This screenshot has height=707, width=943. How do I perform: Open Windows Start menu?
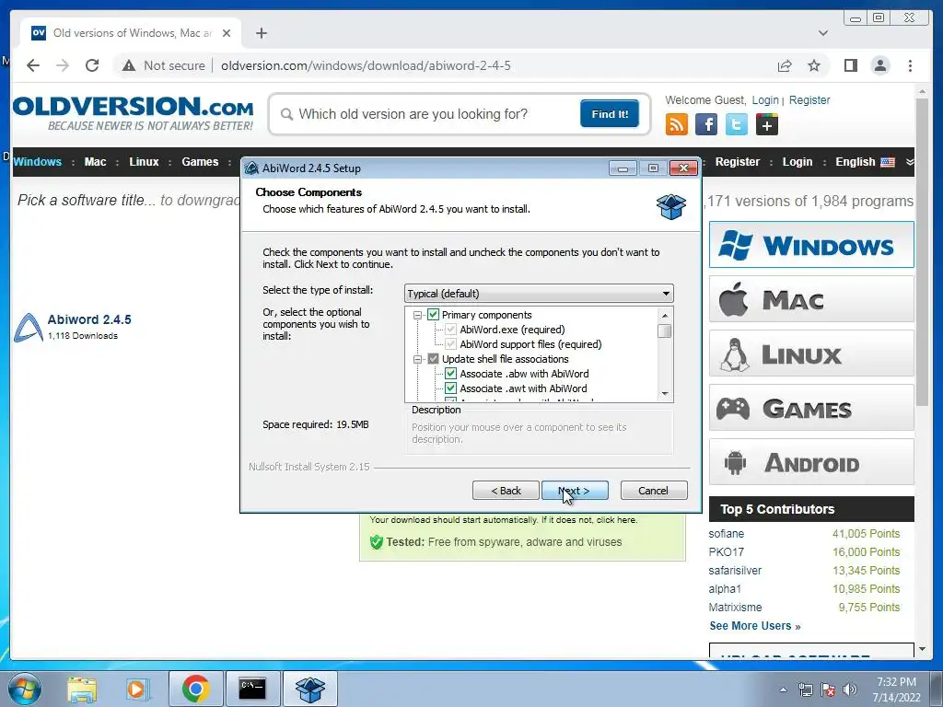tap(25, 689)
